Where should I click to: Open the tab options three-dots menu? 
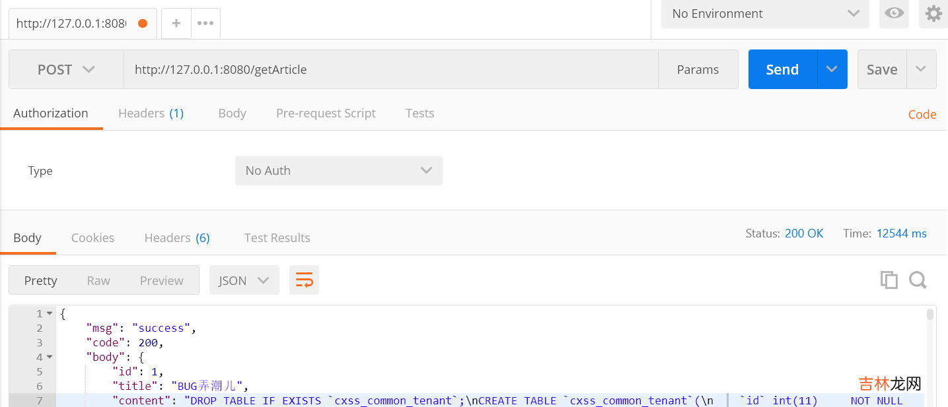pos(205,23)
